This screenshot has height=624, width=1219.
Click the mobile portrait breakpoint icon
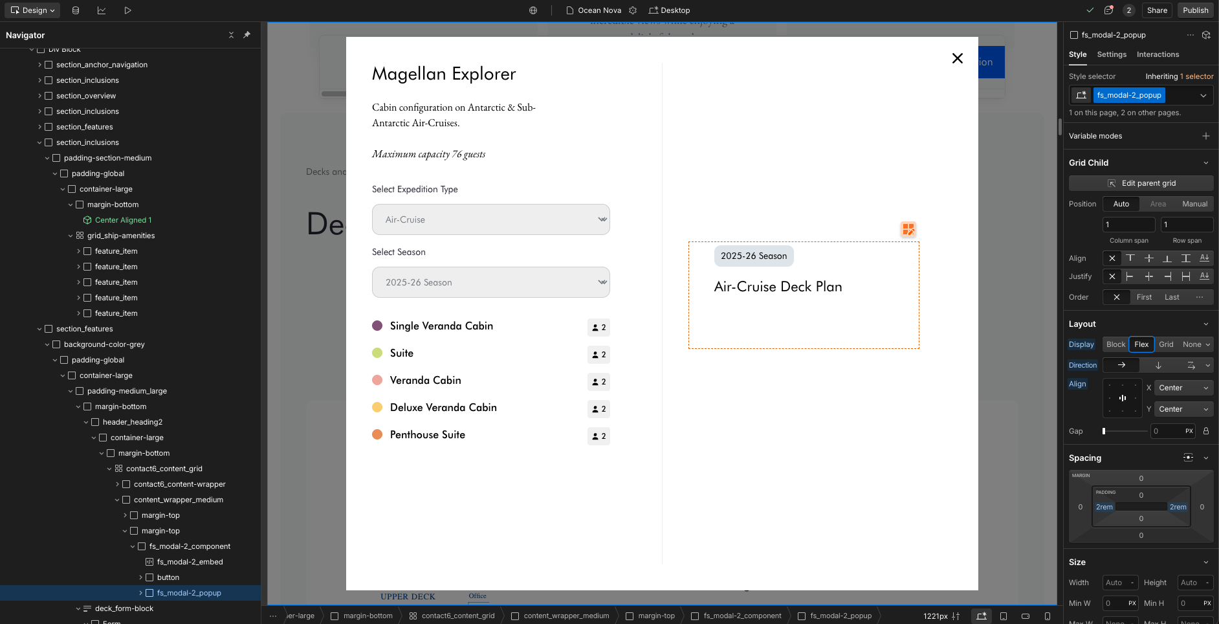point(1048,616)
